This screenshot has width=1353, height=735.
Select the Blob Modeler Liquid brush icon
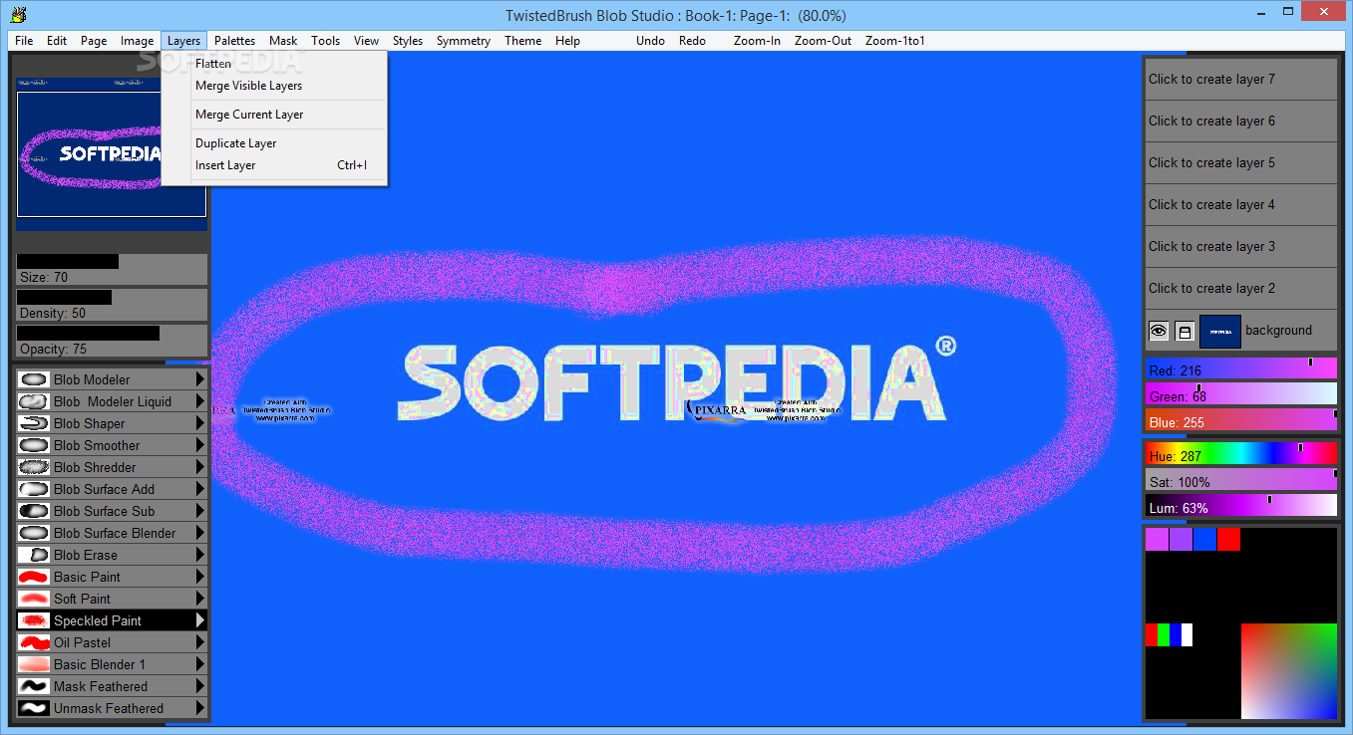[34, 401]
